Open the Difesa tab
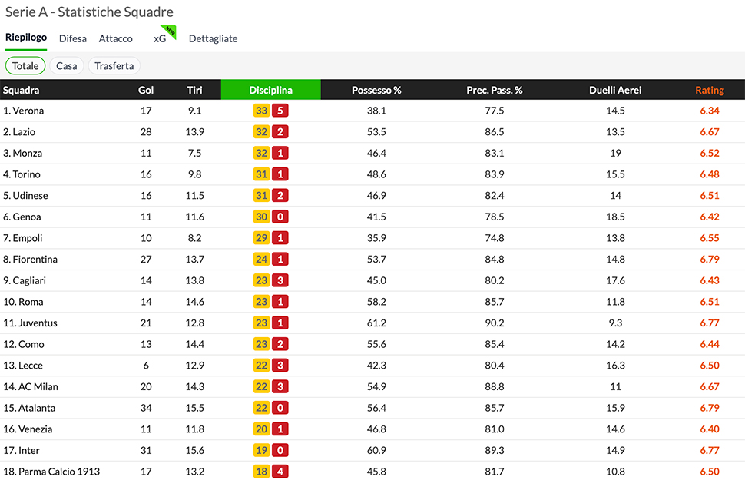The image size is (745, 480). (73, 38)
